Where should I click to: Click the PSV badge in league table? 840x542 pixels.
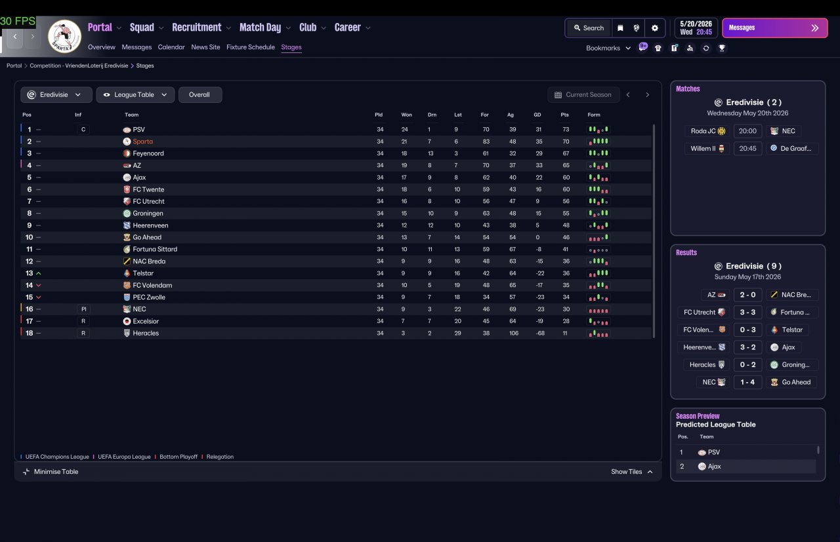(127, 130)
